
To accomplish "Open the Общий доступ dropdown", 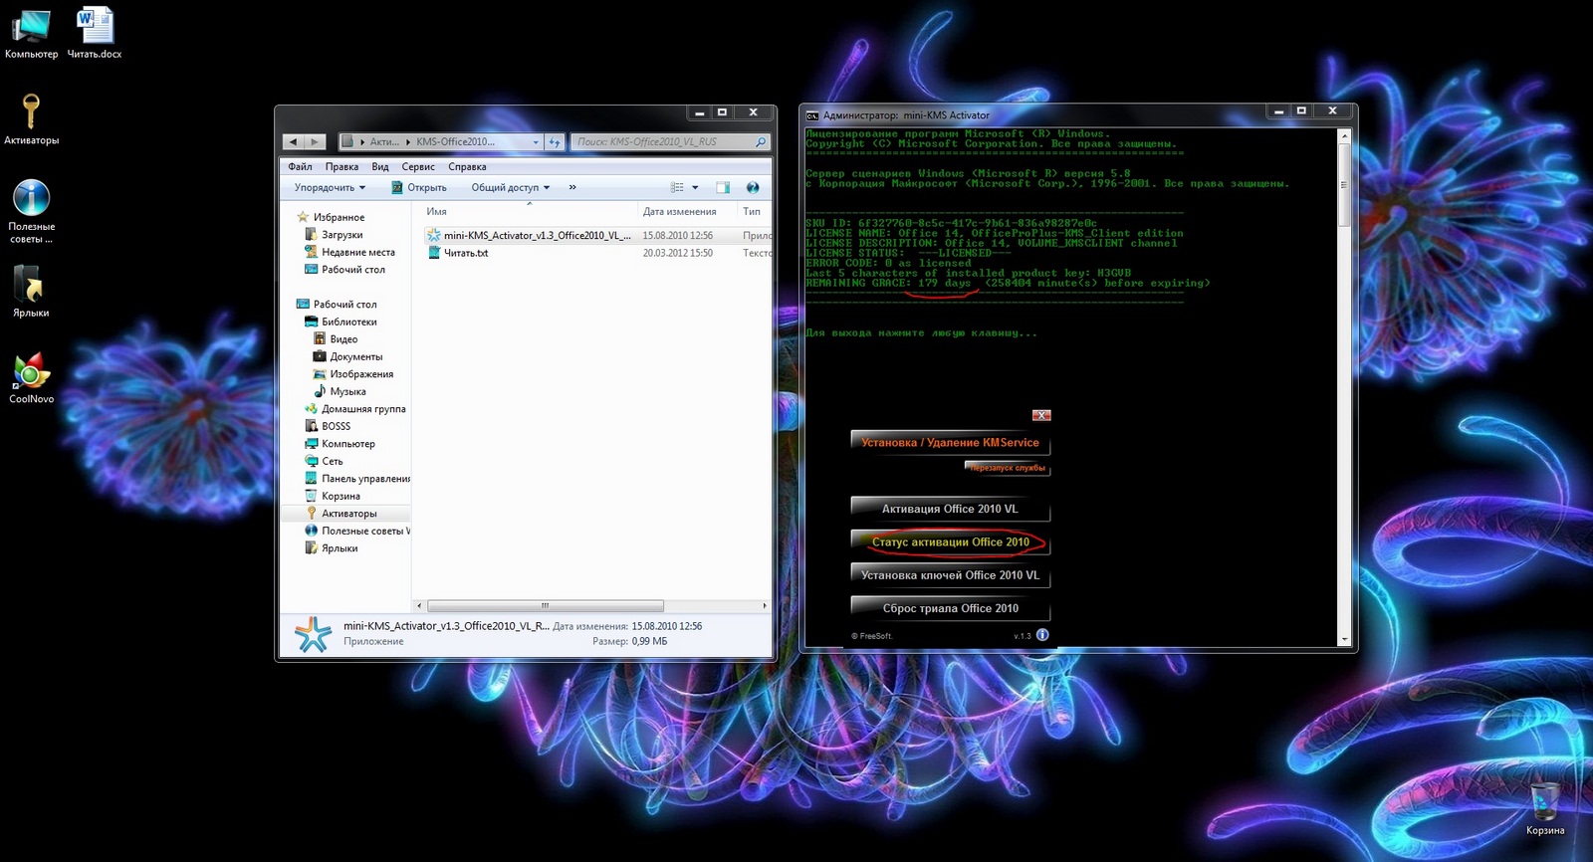I will click(x=511, y=187).
